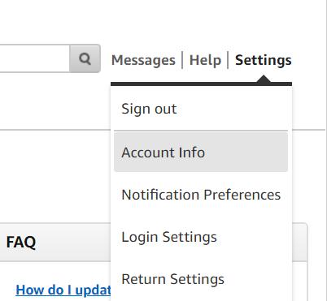Open the Messages link
The height and width of the screenshot is (301, 327).
coord(143,60)
